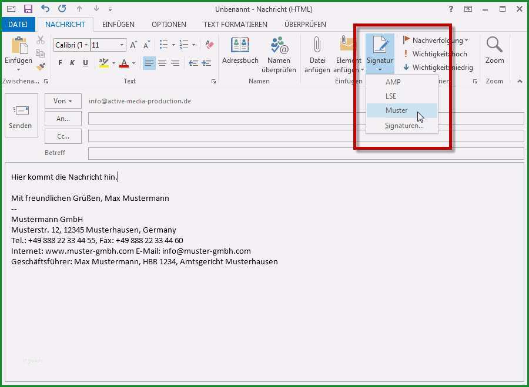Viewport: 529px width, 387px height.
Task: Open the DATEI tab
Action: coord(18,25)
